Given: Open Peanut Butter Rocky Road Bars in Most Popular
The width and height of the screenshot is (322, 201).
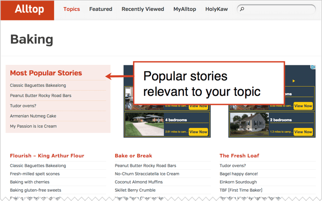Looking at the screenshot, I should [41, 96].
